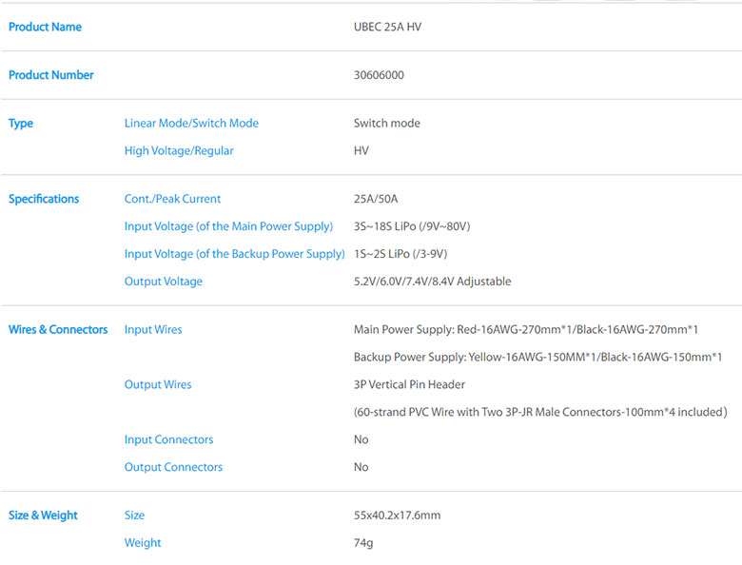Click the 'Output Connectors' label
The image size is (742, 565).
pyautogui.click(x=174, y=467)
